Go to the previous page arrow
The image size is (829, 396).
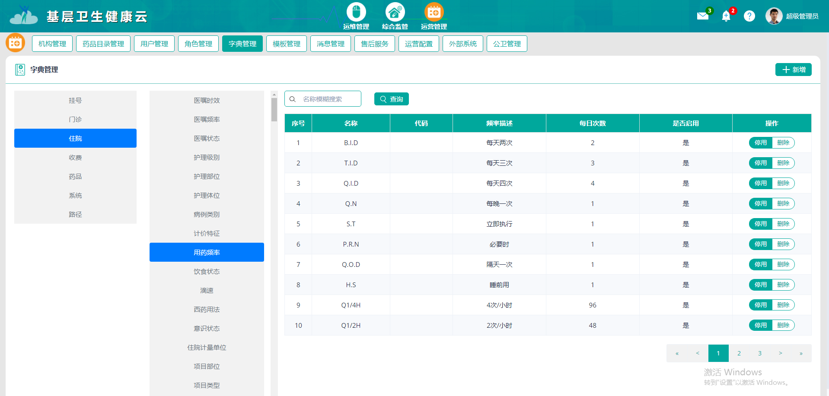pyautogui.click(x=698, y=353)
